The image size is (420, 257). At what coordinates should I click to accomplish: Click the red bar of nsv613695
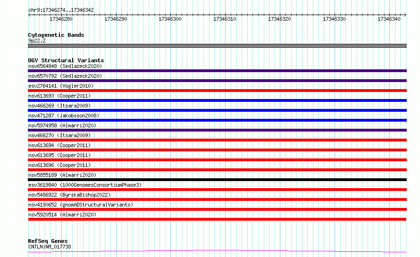[x=217, y=160]
